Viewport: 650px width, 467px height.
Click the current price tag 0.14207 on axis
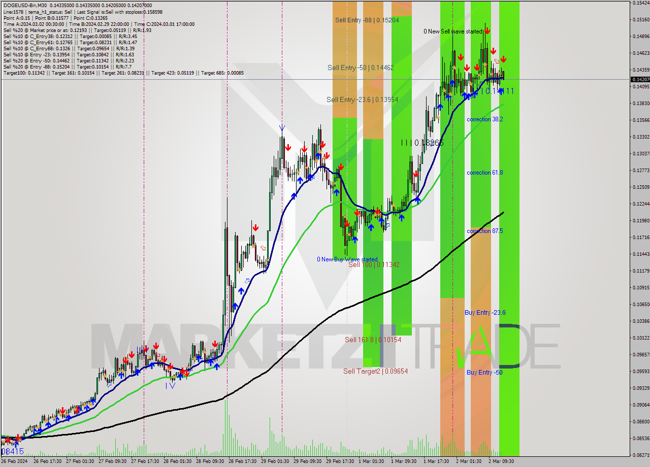point(640,79)
